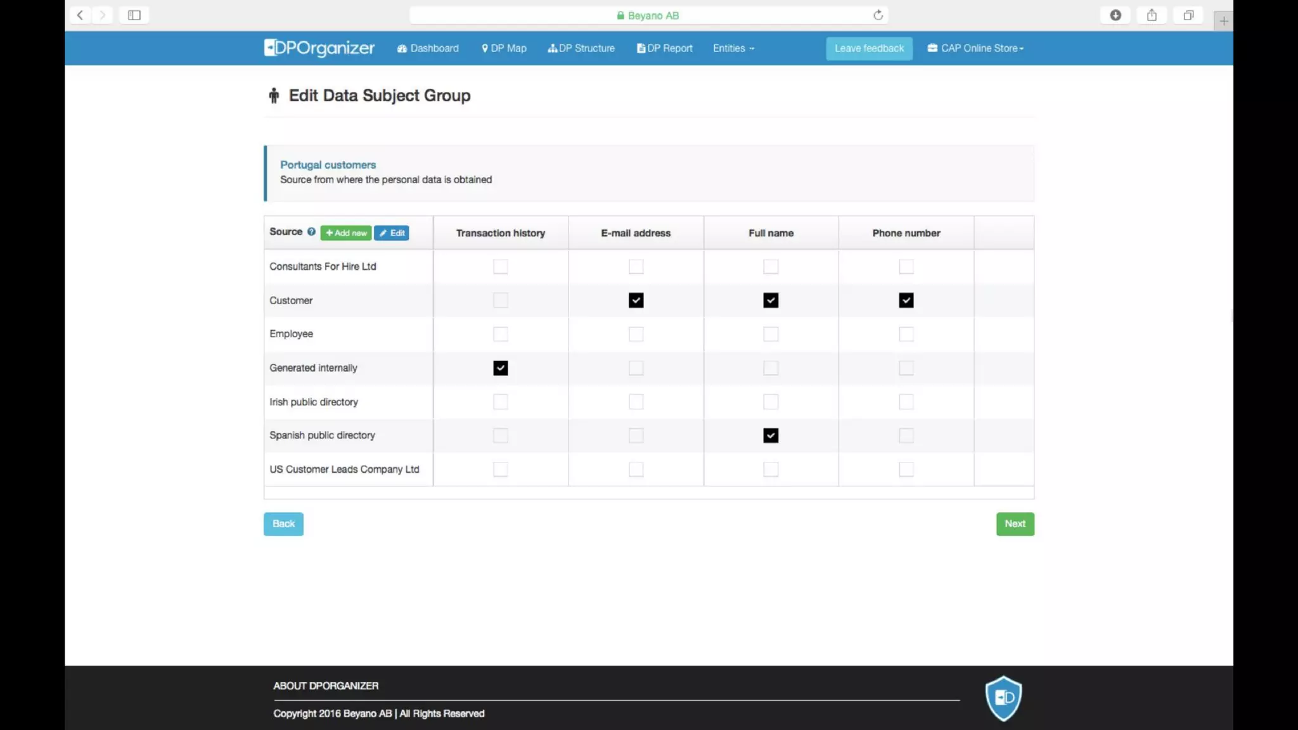Viewport: 1298px width, 730px height.
Task: Open the CAP Online Store dropdown
Action: tap(975, 48)
